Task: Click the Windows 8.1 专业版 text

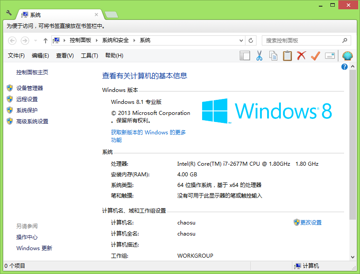Action: coord(136,102)
